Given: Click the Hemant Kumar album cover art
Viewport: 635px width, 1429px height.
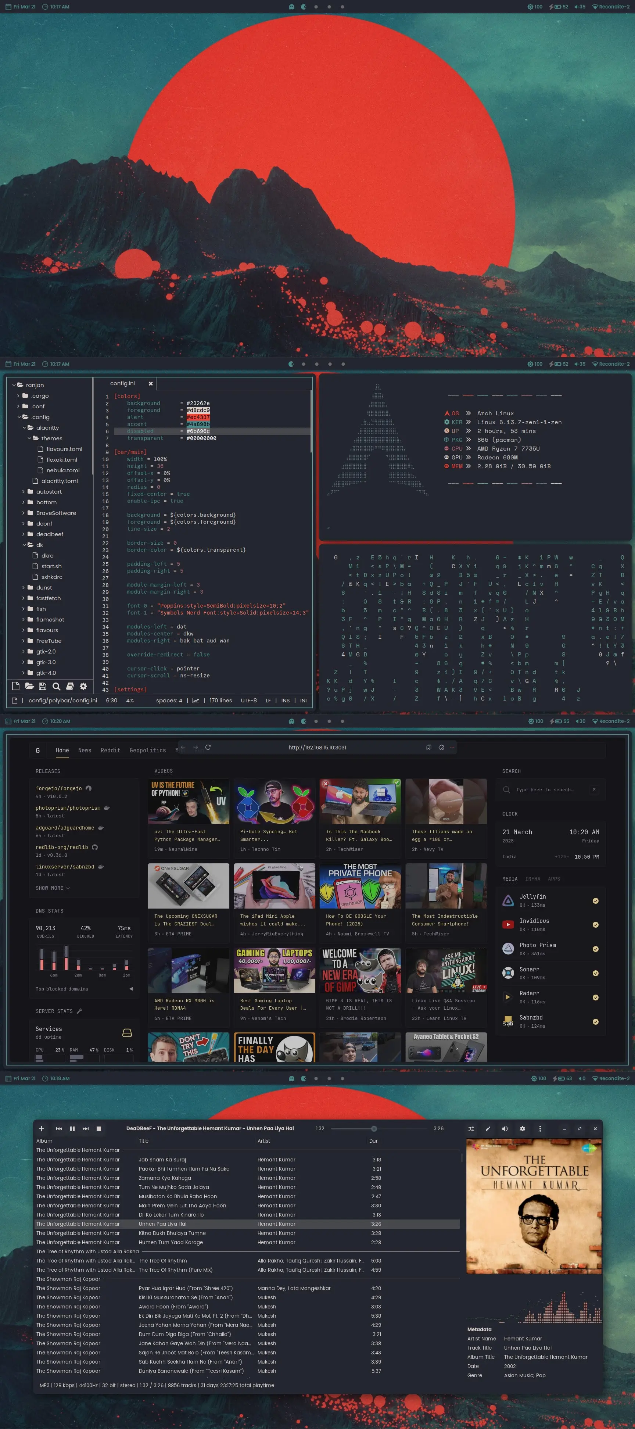Looking at the screenshot, I should (534, 1206).
